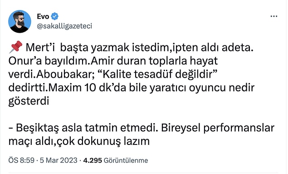Click the date 5 Mar 2023

click(59, 160)
